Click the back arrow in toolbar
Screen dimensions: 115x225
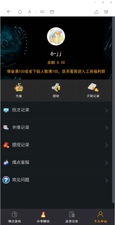click(x=9, y=12)
